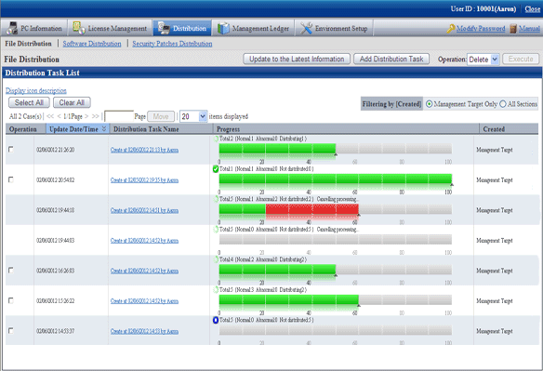
Task: Click the Move page button
Action: pos(161,116)
